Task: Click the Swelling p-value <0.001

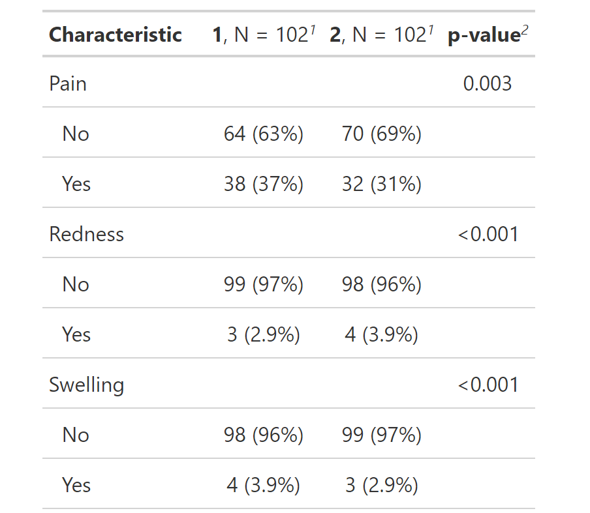Action: coord(488,385)
